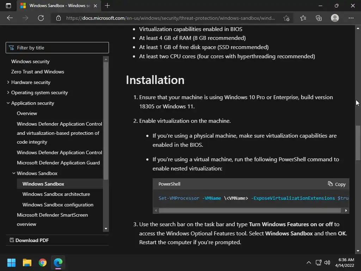View site information lock icon
The height and width of the screenshot is (271, 361).
(59, 18)
